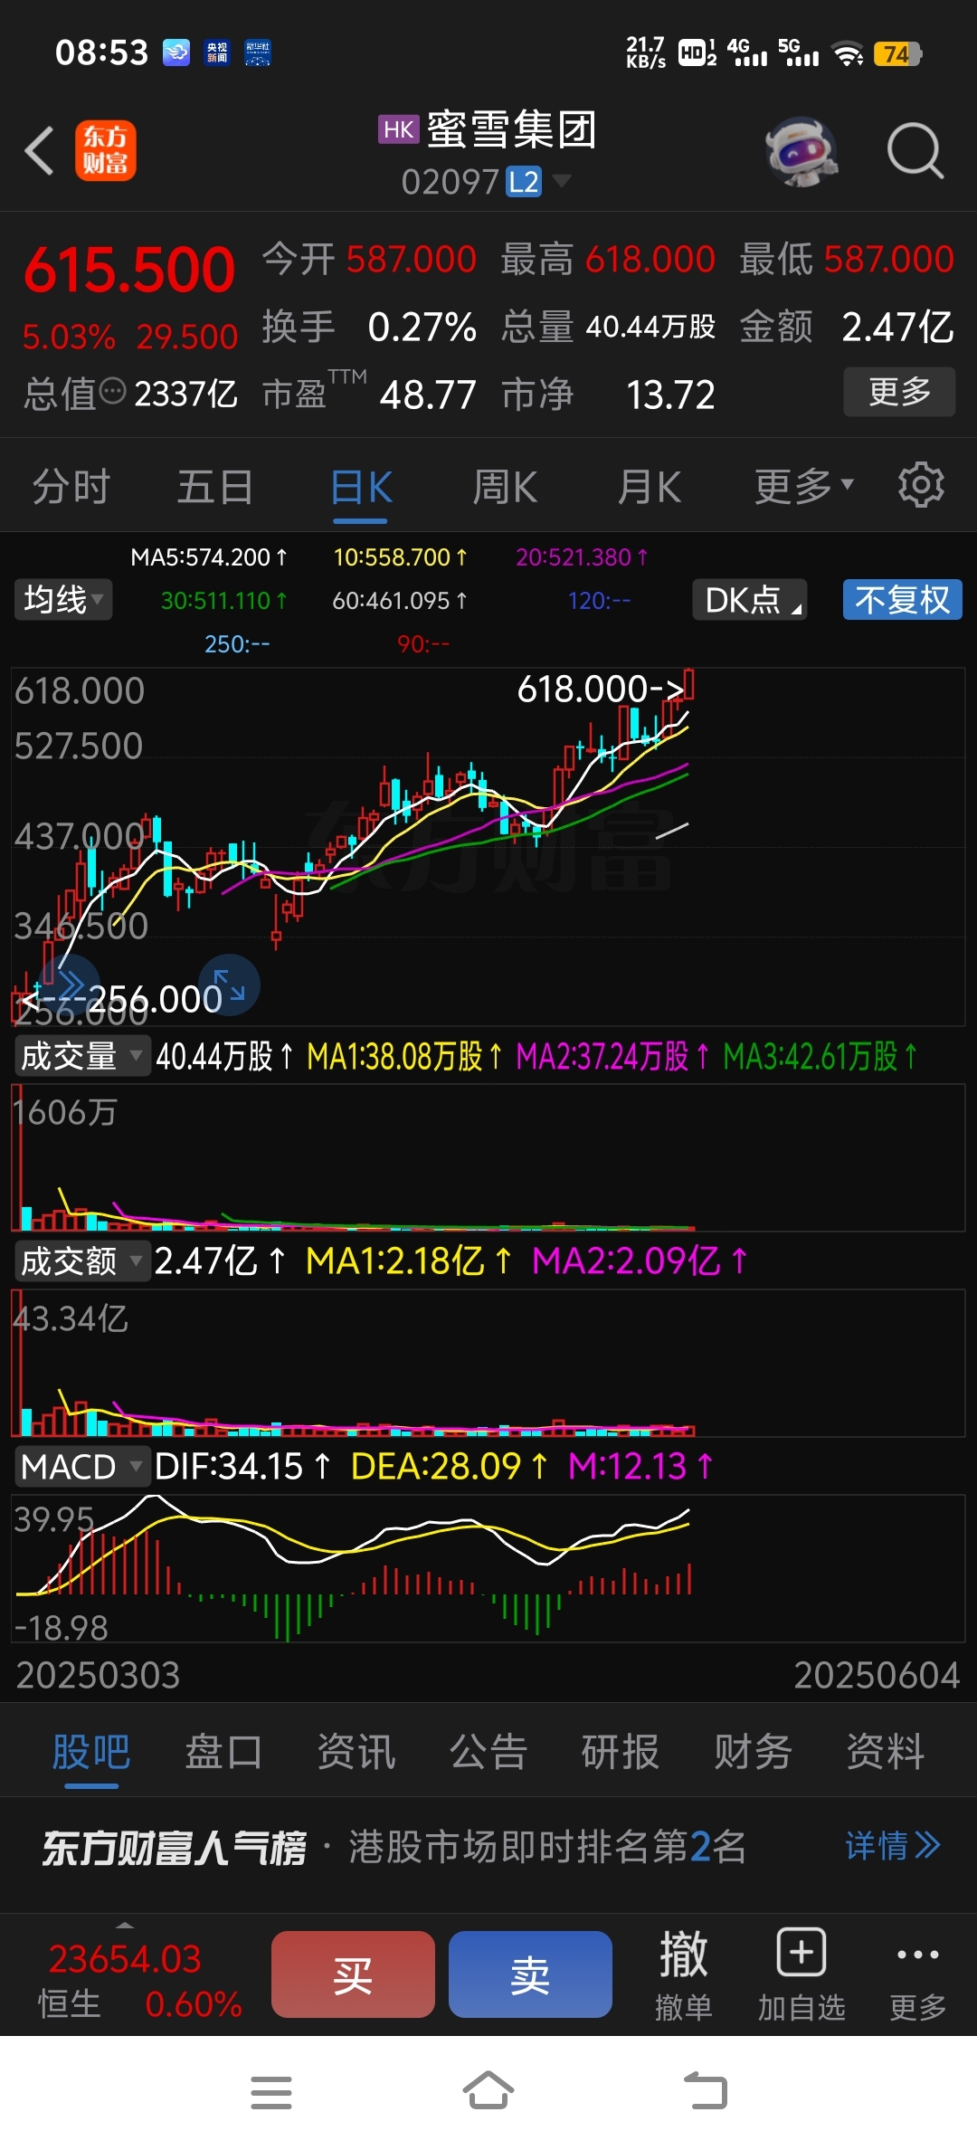This screenshot has width=977, height=2150.
Task: Open the 公告 tab
Action: (488, 1752)
